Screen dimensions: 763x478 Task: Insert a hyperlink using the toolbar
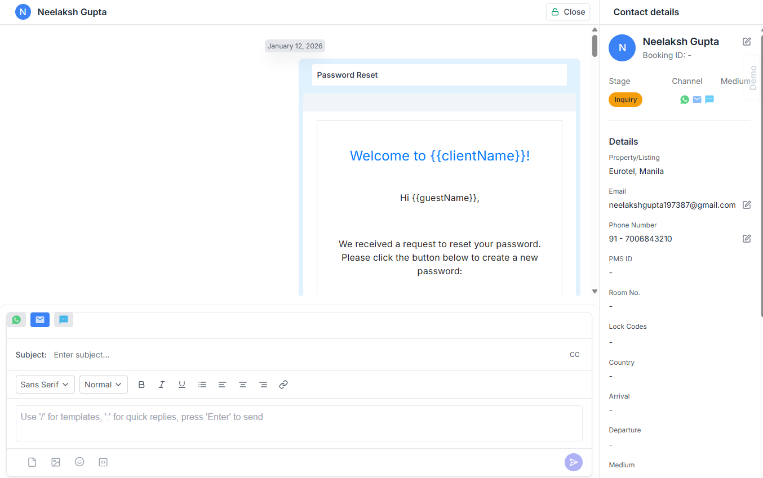point(283,385)
